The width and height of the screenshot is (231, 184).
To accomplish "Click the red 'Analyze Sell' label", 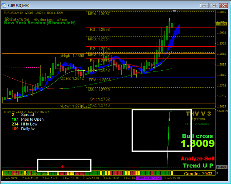I will click(198, 159).
